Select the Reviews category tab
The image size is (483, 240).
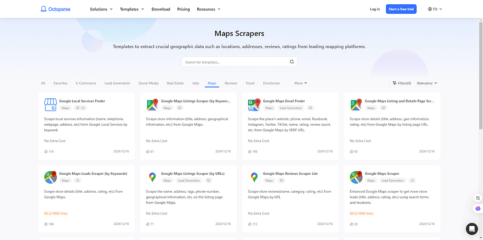231,83
